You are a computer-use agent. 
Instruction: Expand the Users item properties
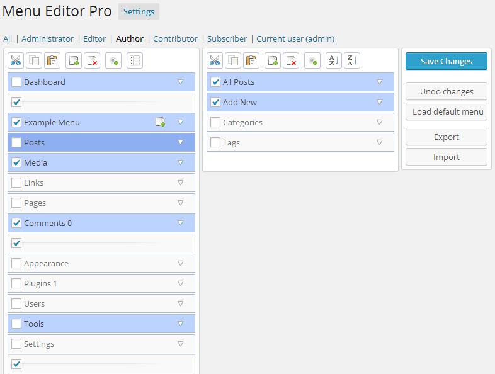click(x=181, y=303)
